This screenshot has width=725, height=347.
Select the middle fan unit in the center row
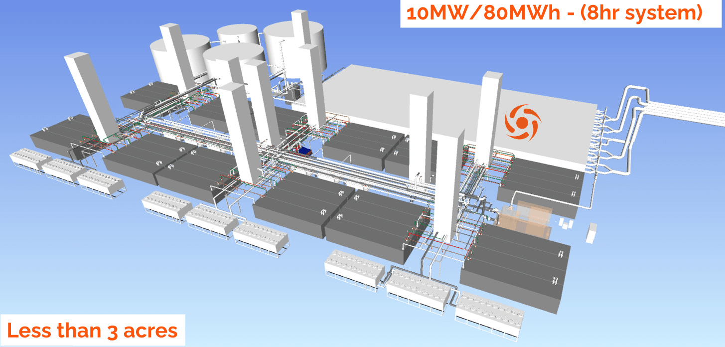(211, 217)
